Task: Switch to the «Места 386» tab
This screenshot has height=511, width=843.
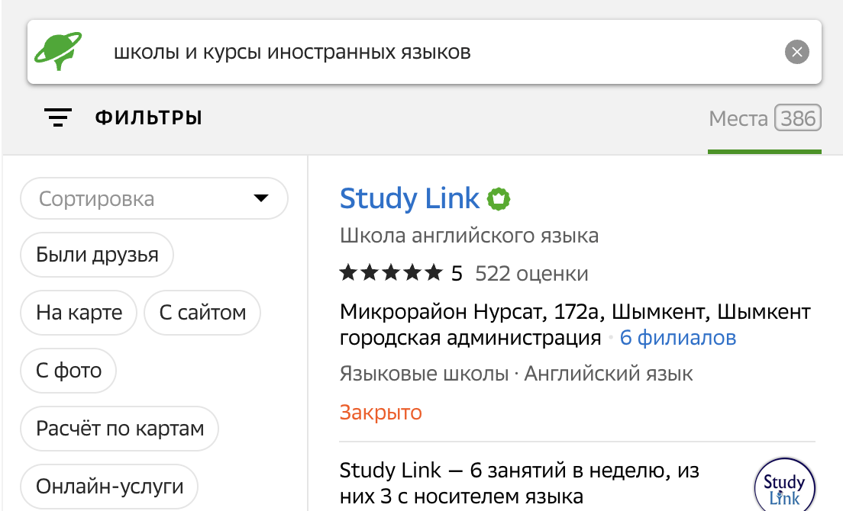Action: click(764, 118)
